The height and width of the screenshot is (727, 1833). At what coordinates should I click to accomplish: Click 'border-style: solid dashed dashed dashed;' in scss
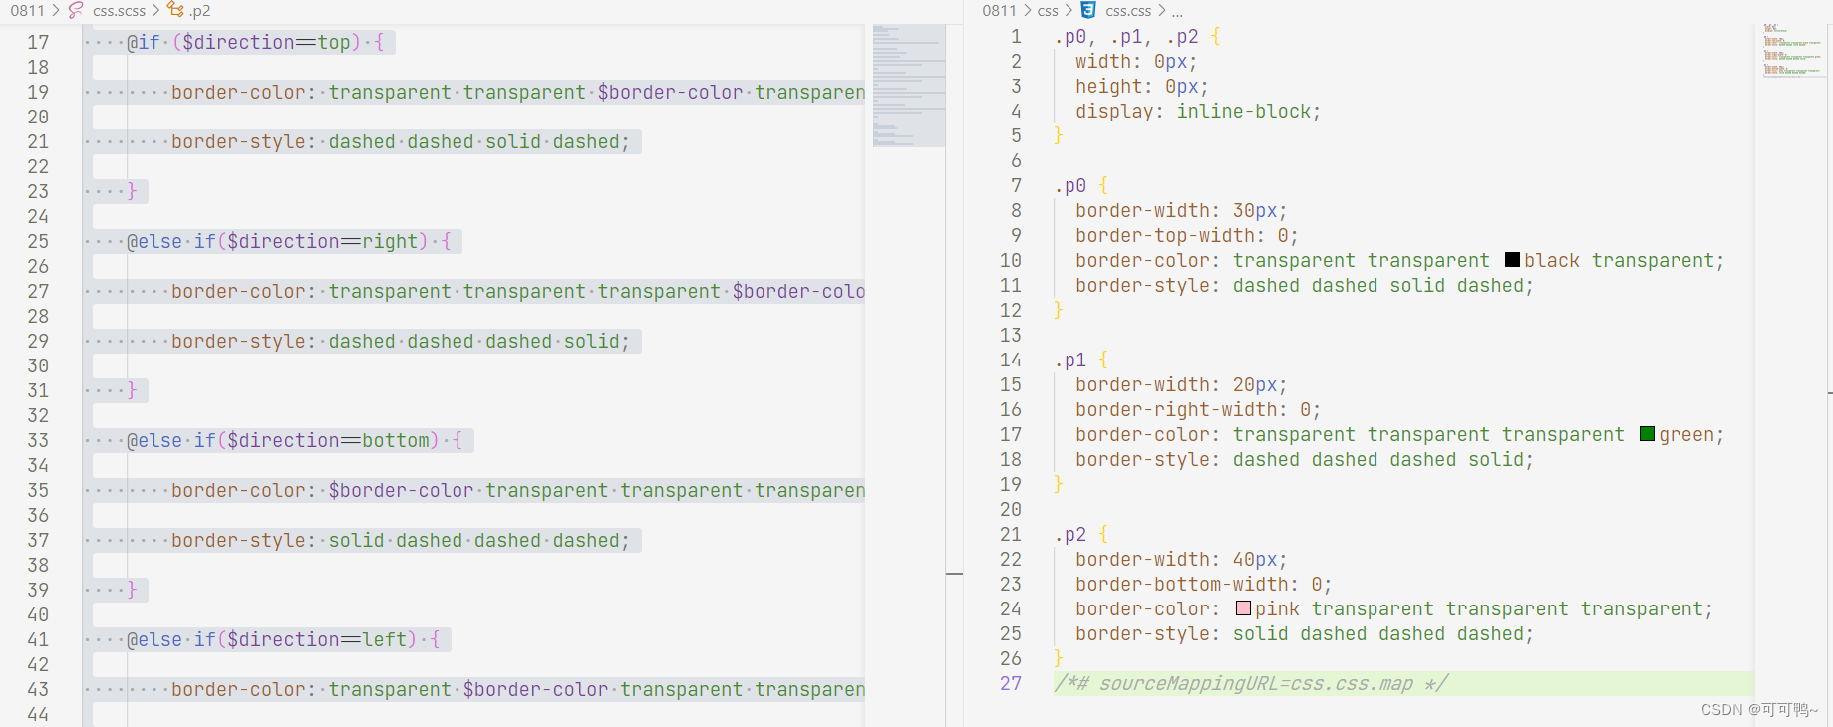coord(401,540)
